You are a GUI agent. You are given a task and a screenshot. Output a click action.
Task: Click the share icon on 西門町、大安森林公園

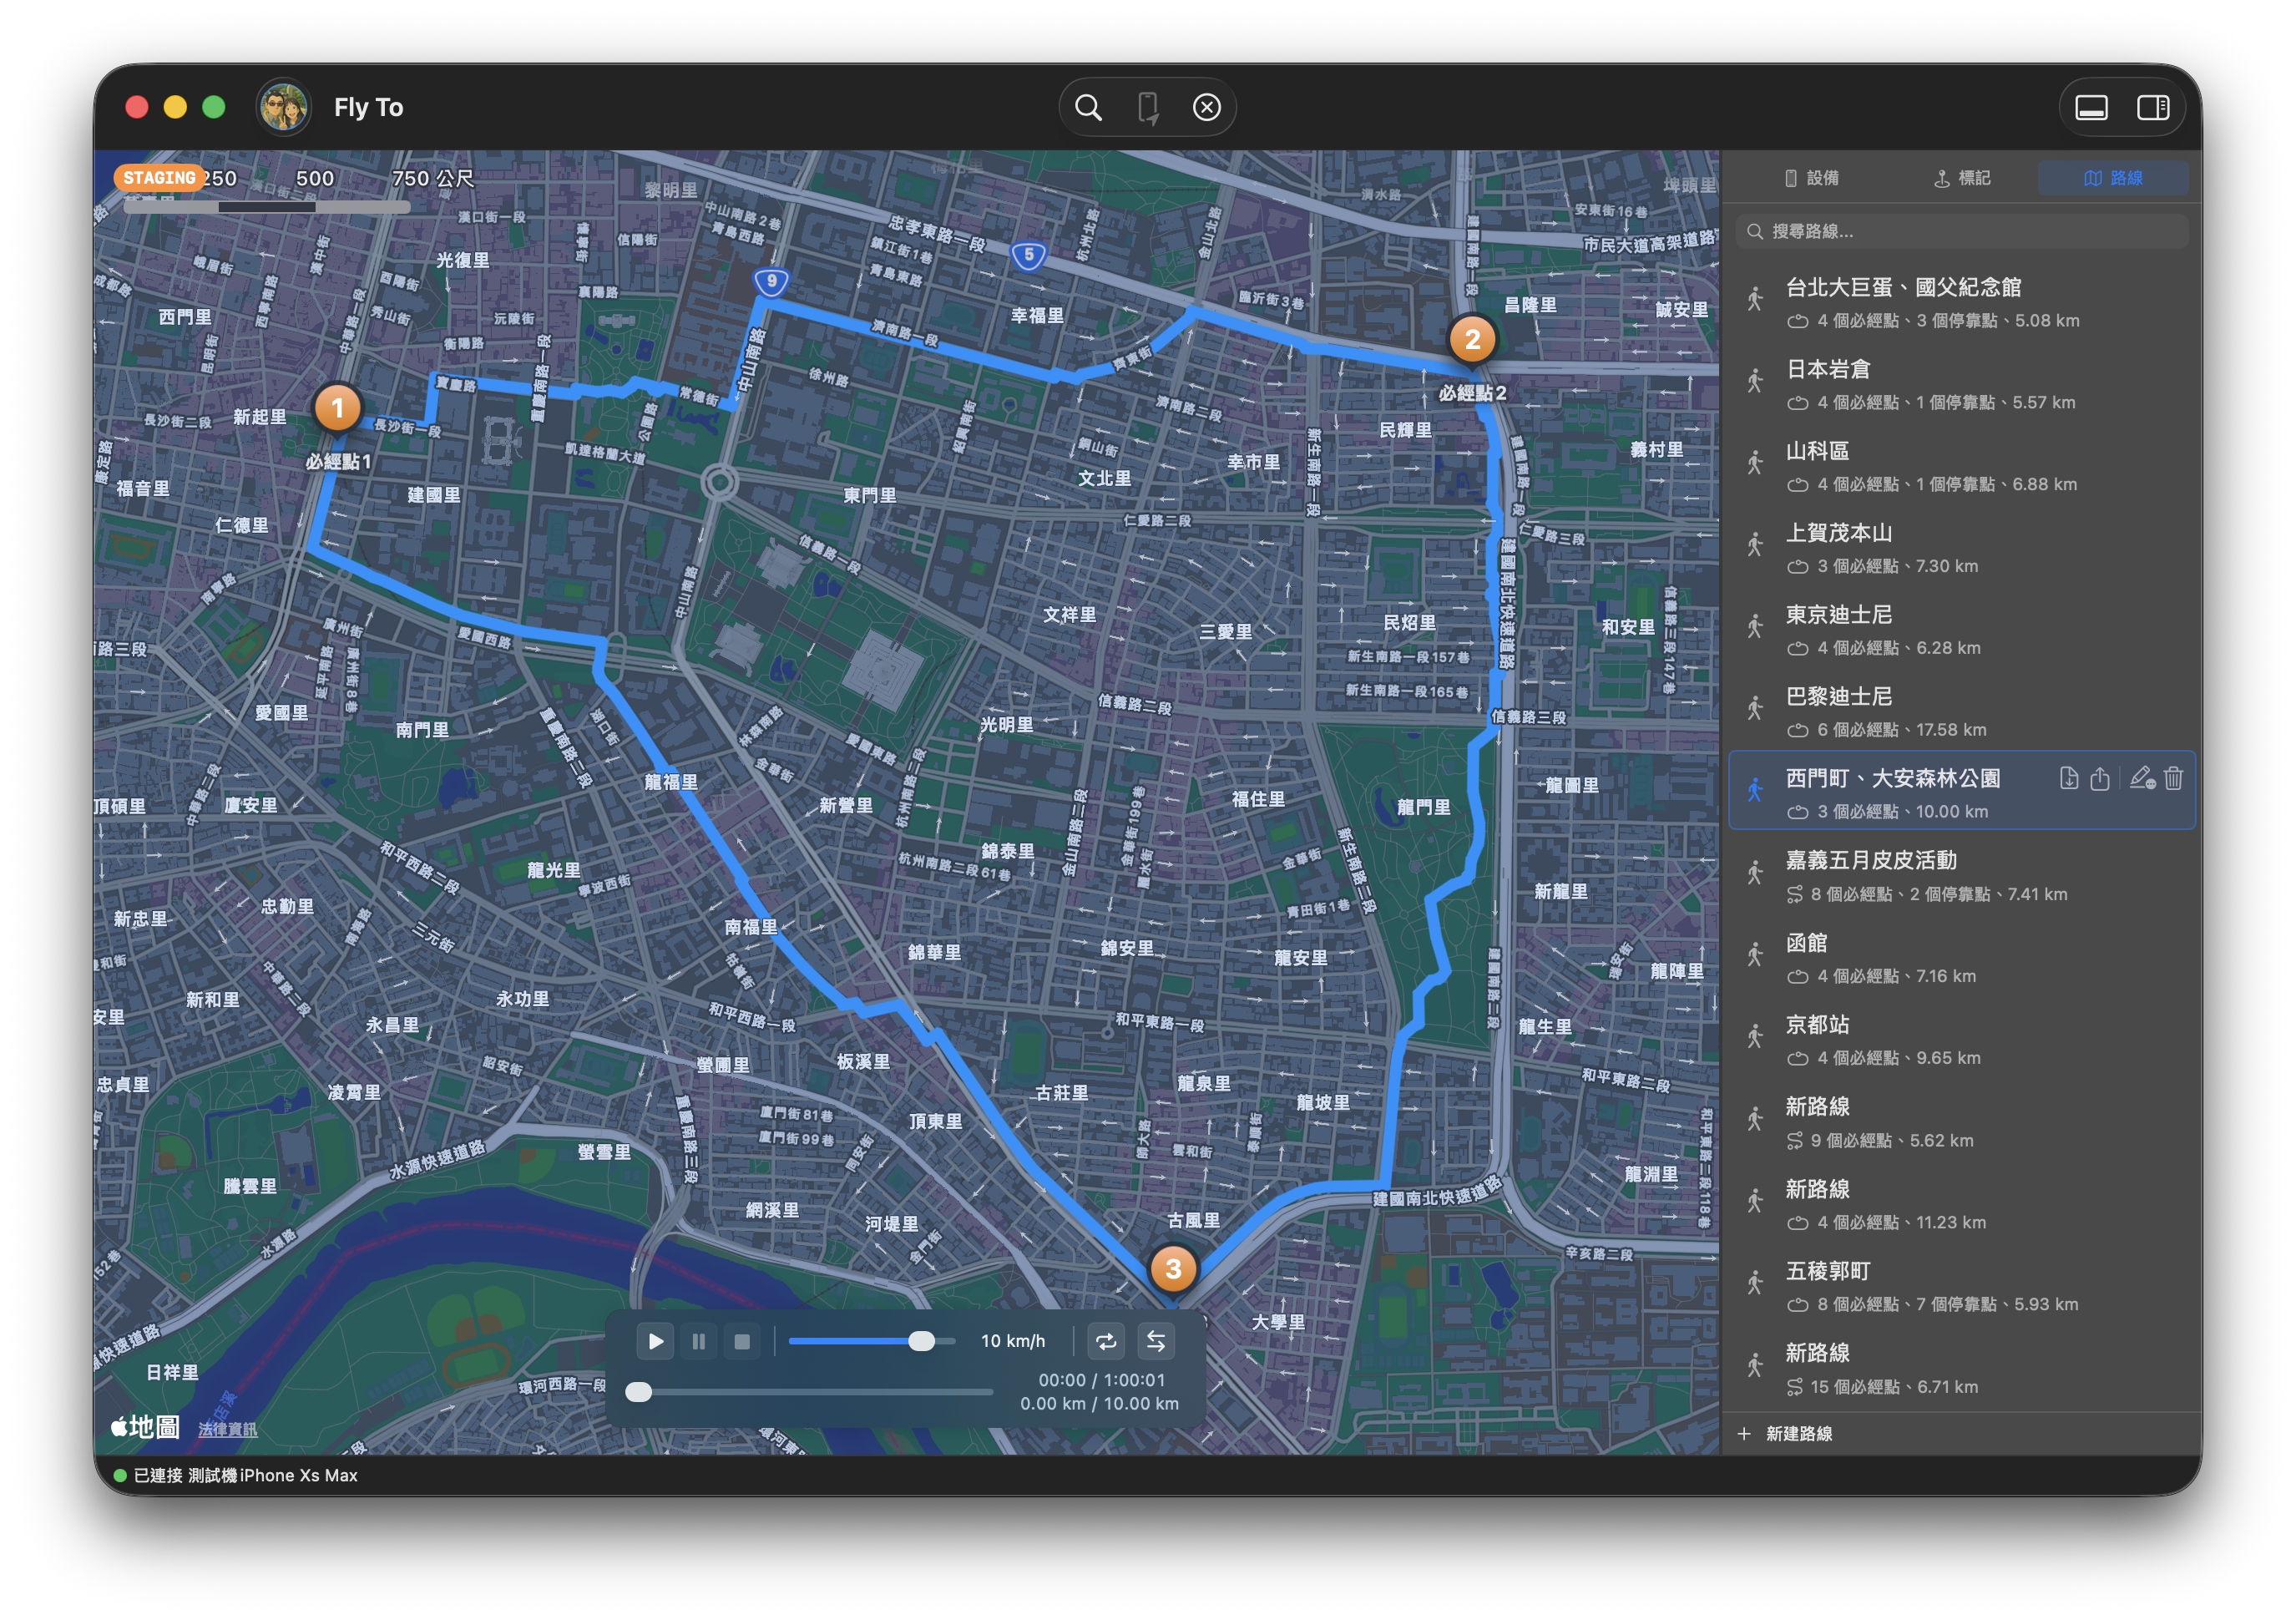tap(2100, 778)
